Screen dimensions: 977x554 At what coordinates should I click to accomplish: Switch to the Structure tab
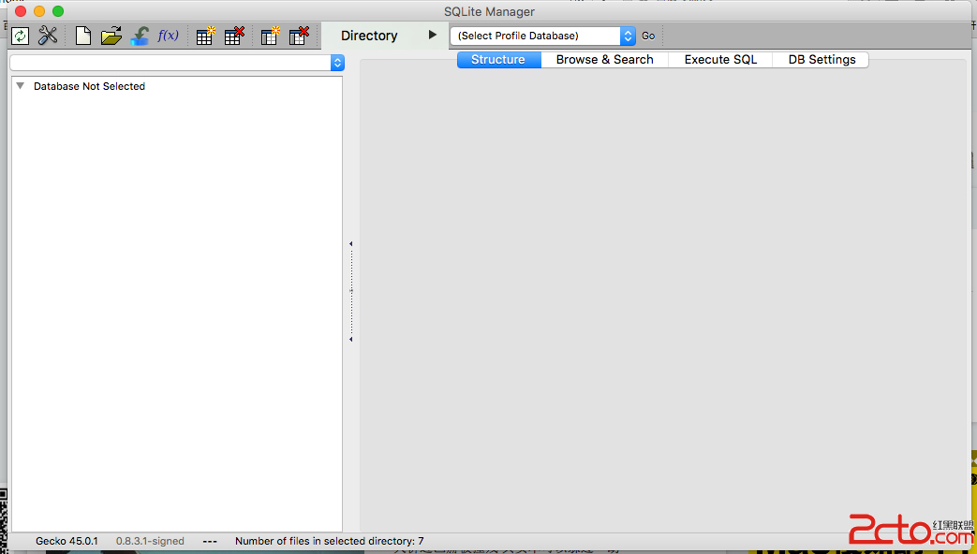point(498,59)
